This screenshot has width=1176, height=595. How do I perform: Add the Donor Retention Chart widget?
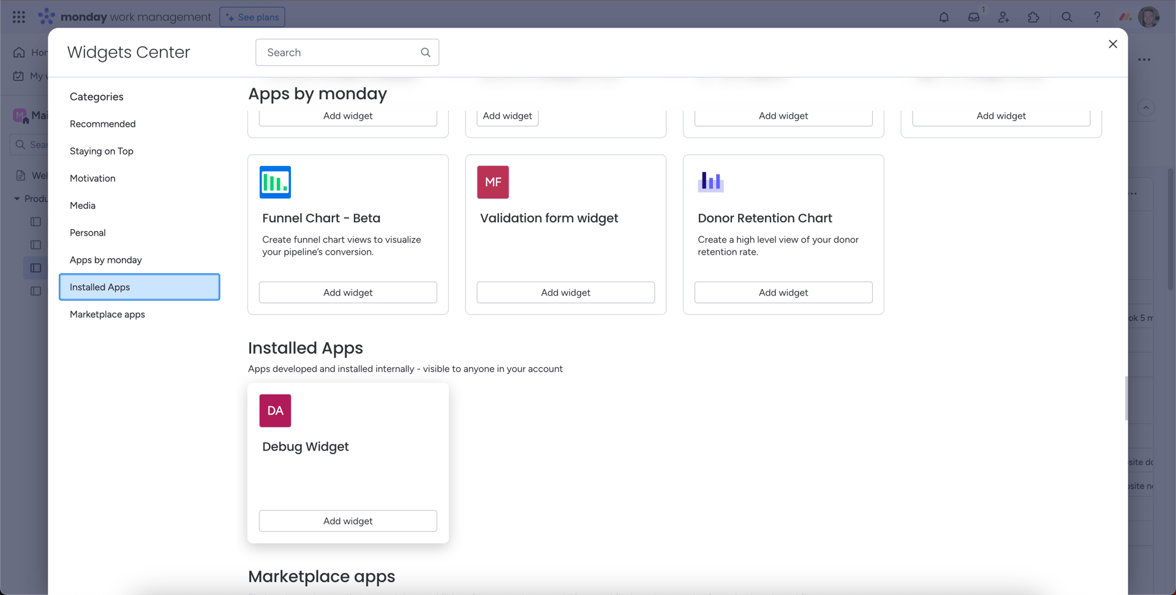click(783, 293)
